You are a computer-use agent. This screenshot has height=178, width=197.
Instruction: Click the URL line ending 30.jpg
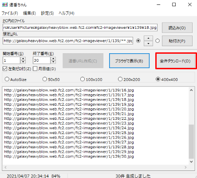coord(69,156)
